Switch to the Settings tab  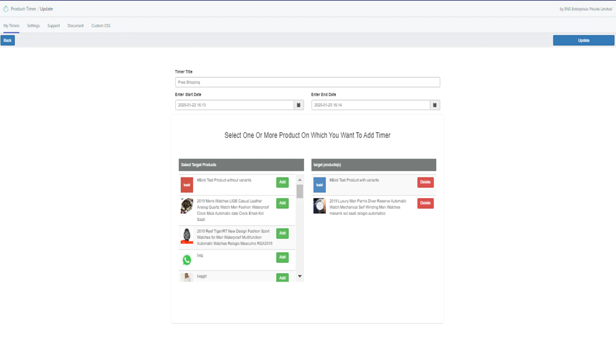coord(33,26)
